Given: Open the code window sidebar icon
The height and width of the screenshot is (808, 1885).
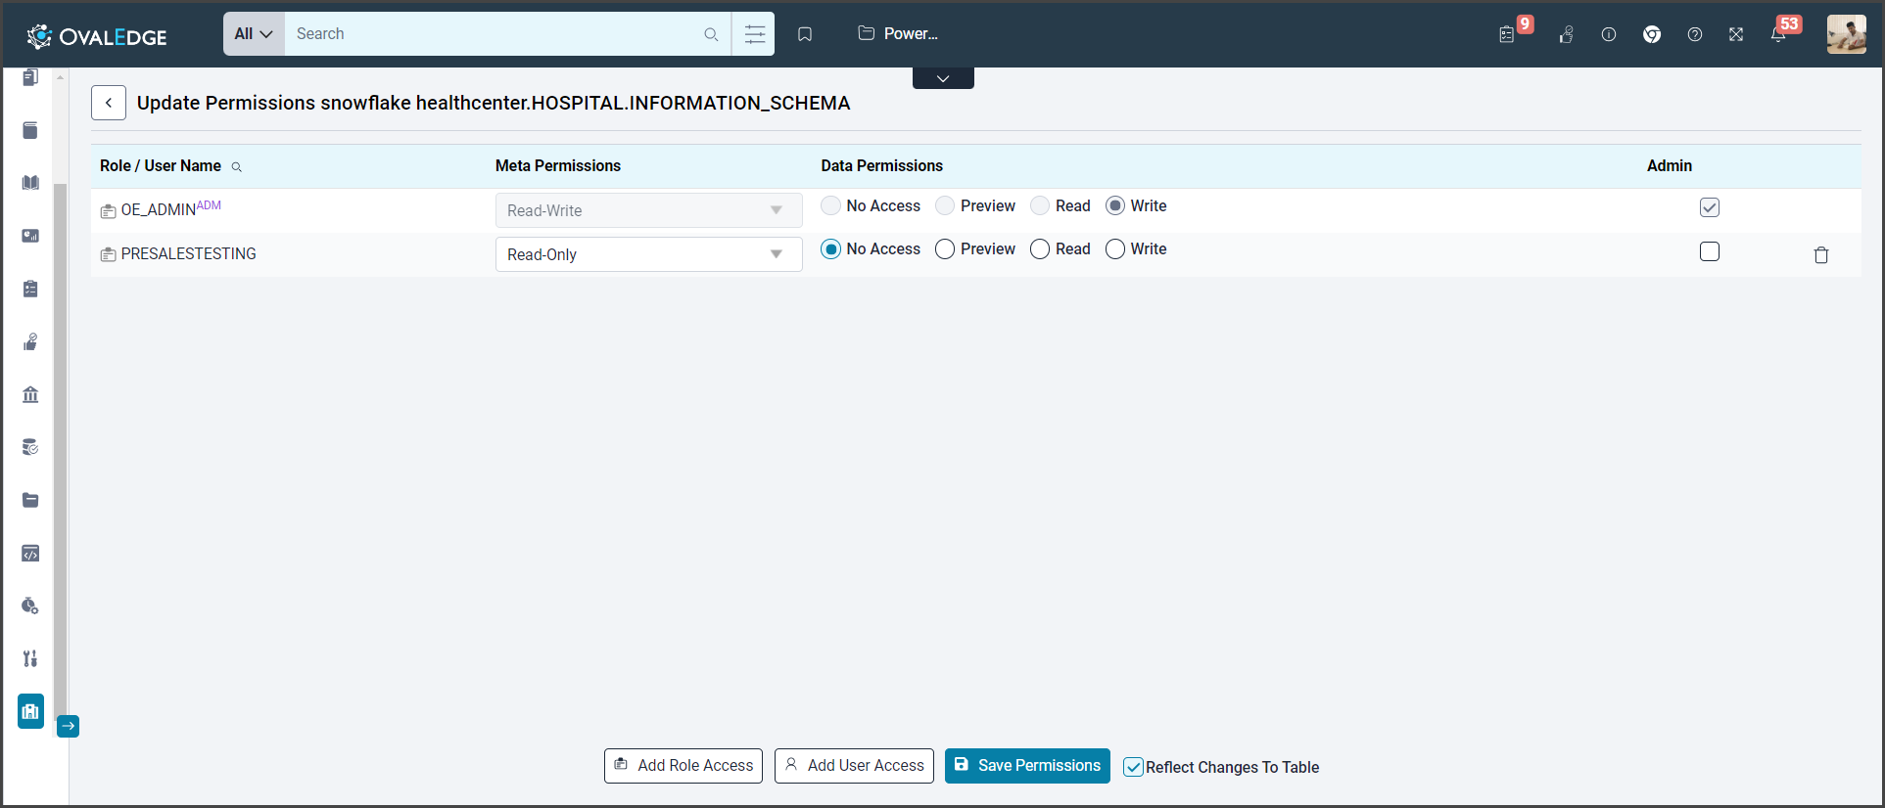Looking at the screenshot, I should click(x=30, y=554).
